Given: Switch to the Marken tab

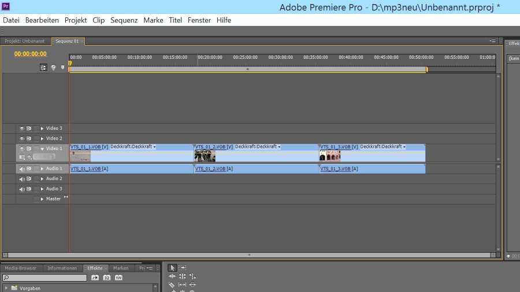Looking at the screenshot, I should (121, 268).
